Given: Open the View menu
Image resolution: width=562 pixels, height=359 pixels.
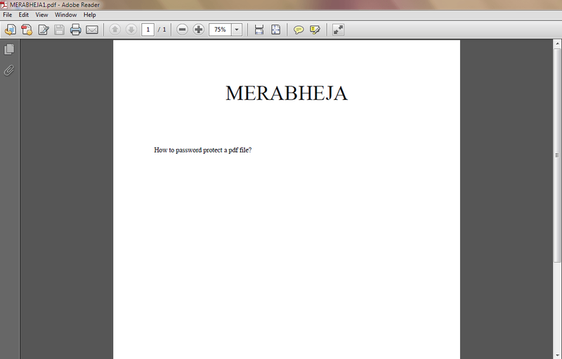Looking at the screenshot, I should 41,15.
